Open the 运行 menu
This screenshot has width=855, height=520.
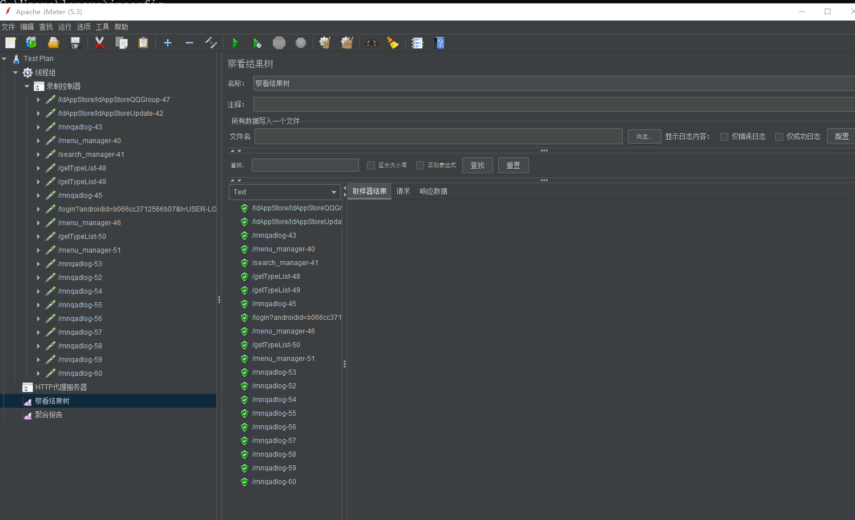coord(64,27)
